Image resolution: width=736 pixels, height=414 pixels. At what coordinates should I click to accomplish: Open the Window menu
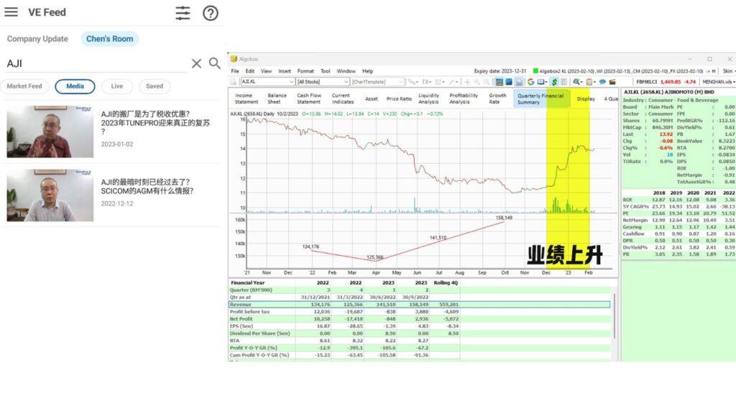(346, 71)
